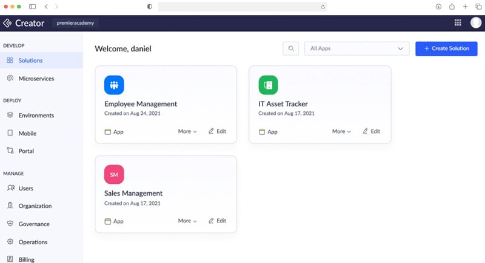
Task: Open IT Asset Tracker app icon
Action: (268, 85)
